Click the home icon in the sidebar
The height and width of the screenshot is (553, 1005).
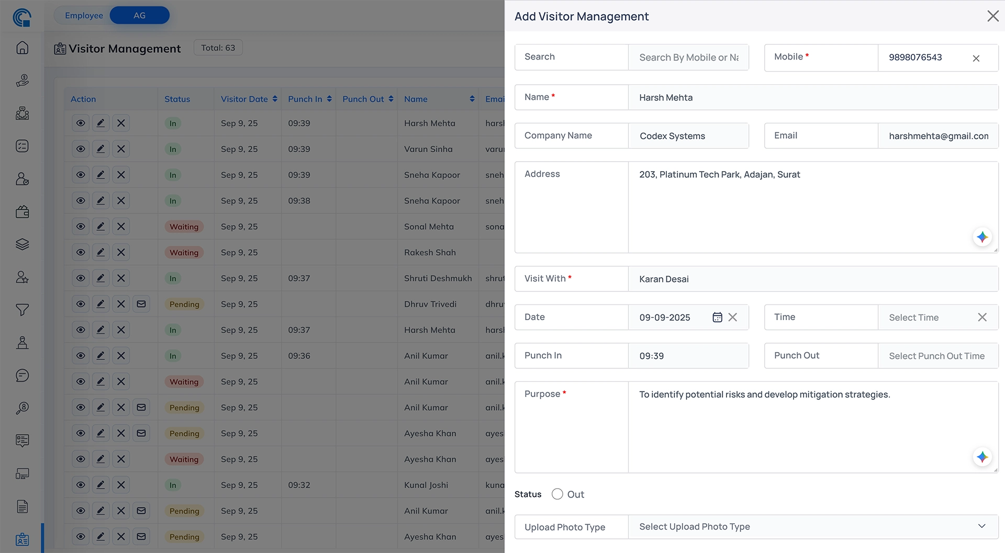click(22, 48)
